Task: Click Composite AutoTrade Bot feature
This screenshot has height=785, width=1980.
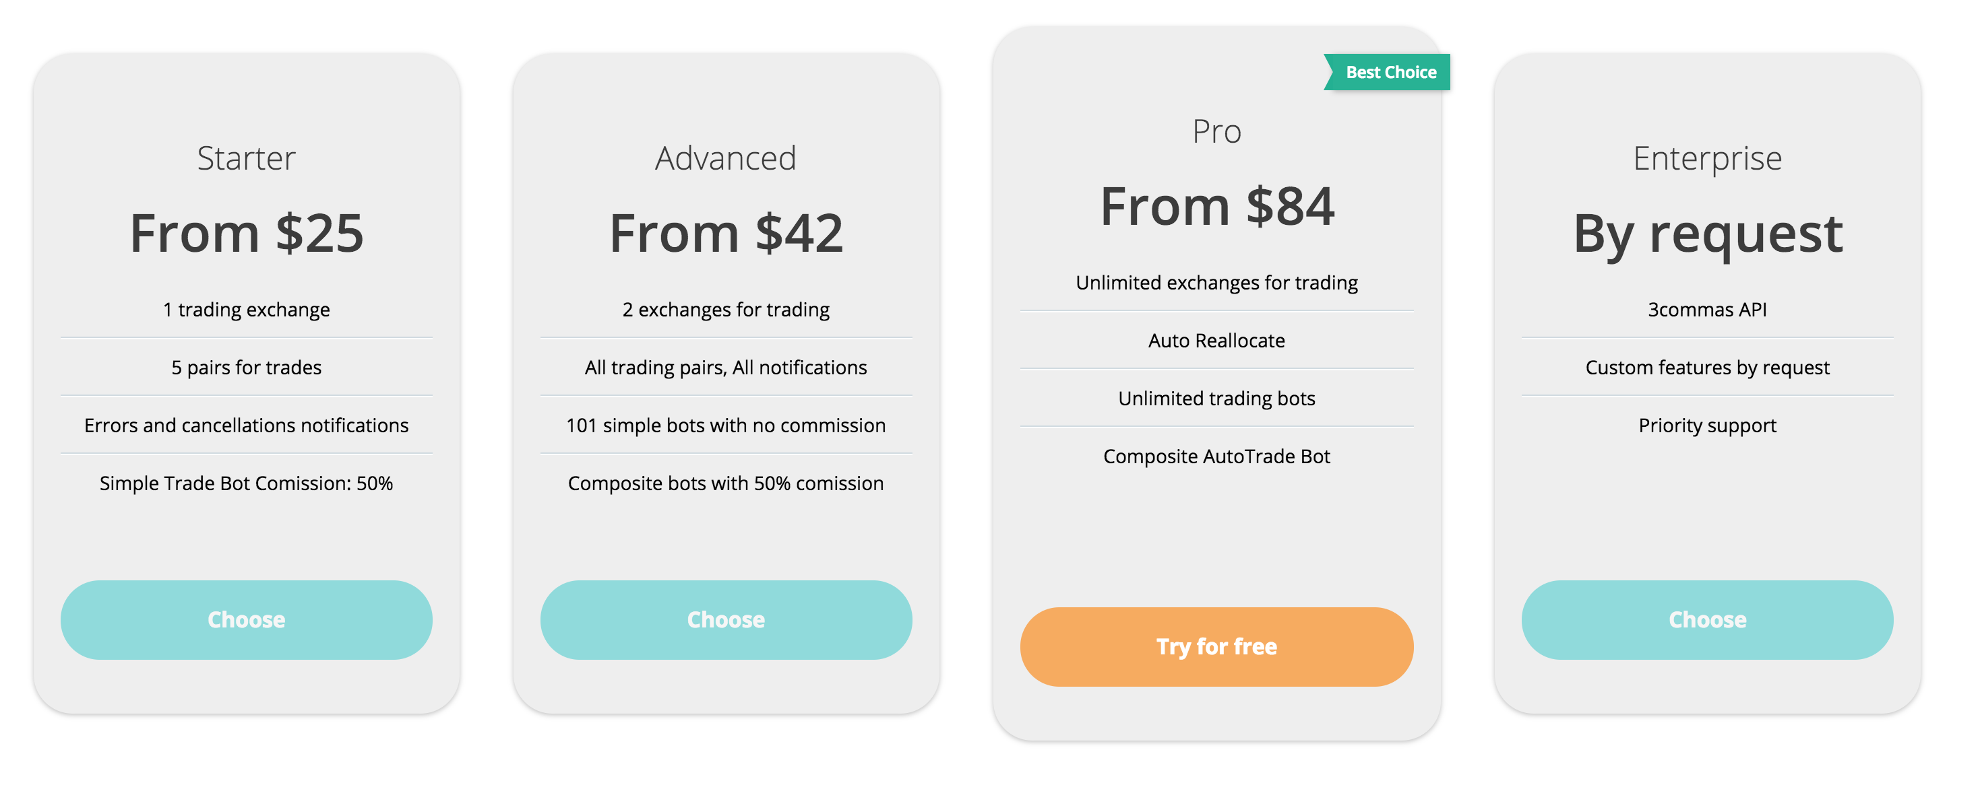Action: [x=1216, y=456]
